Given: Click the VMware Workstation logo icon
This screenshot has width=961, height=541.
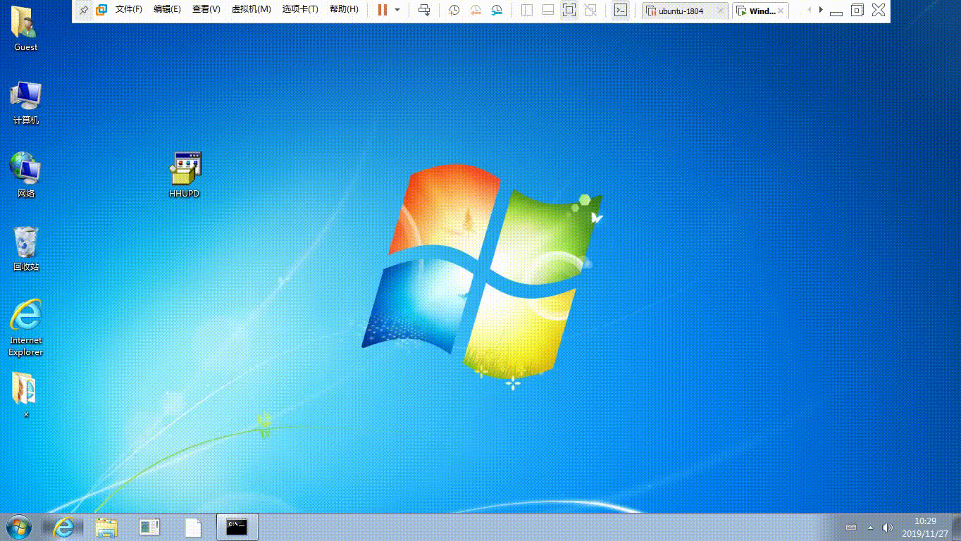Looking at the screenshot, I should point(101,10).
